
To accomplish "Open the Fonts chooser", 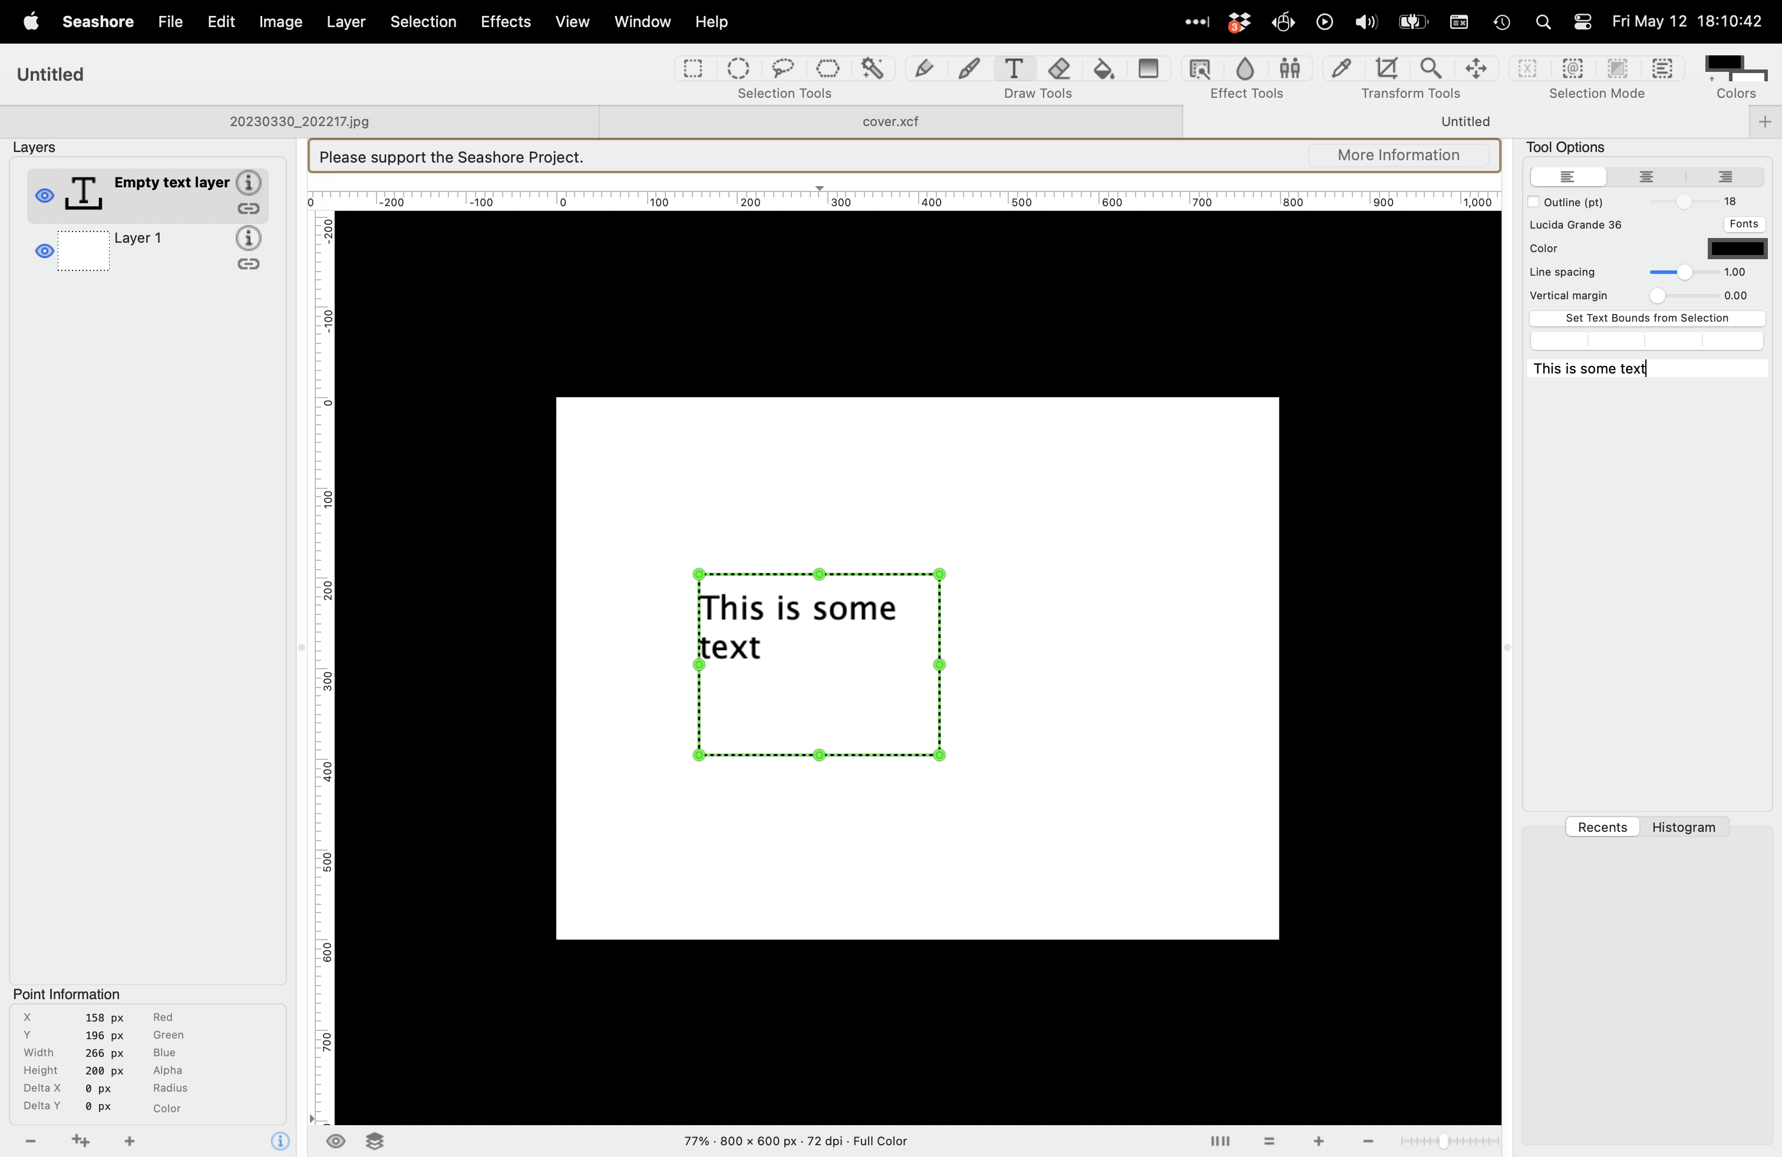I will pyautogui.click(x=1744, y=224).
